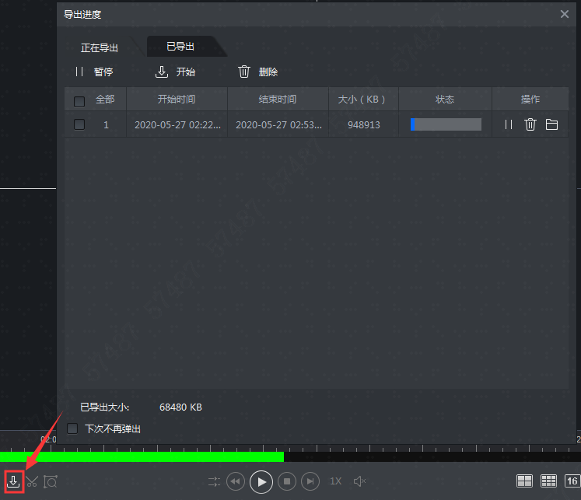Click the 68480 KB exported size value

[180, 407]
